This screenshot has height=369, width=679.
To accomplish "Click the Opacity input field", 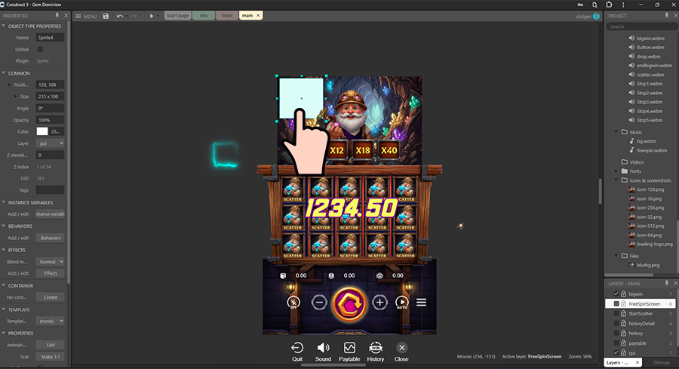I will 50,120.
